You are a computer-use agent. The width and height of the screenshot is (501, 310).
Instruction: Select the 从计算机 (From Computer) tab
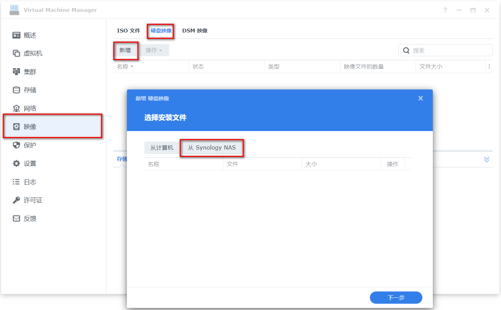[162, 147]
